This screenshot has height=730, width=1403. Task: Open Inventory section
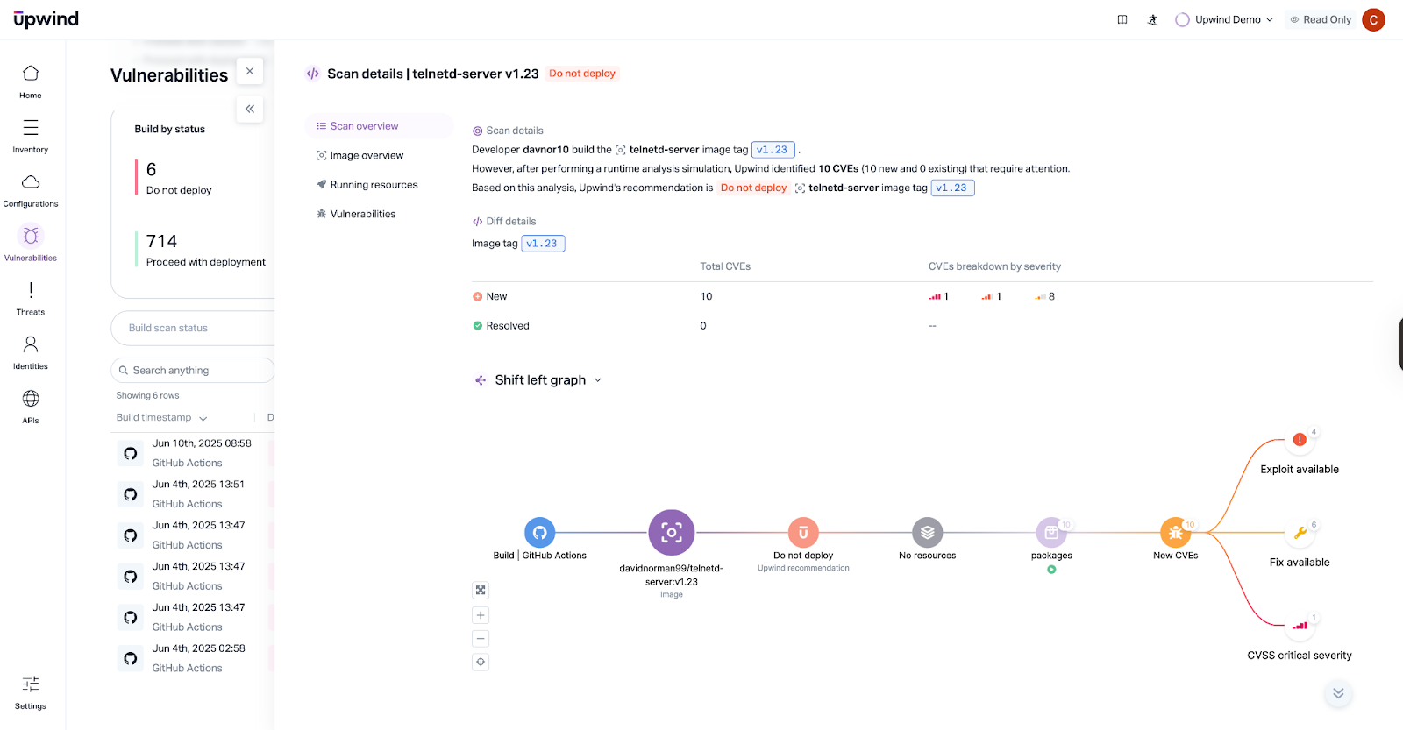pyautogui.click(x=31, y=136)
